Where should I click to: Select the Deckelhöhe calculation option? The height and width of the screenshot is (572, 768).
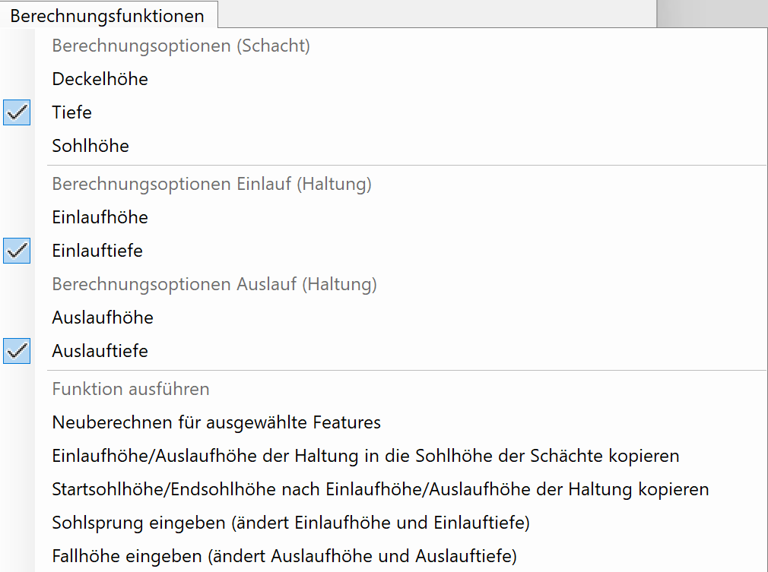[x=100, y=79]
